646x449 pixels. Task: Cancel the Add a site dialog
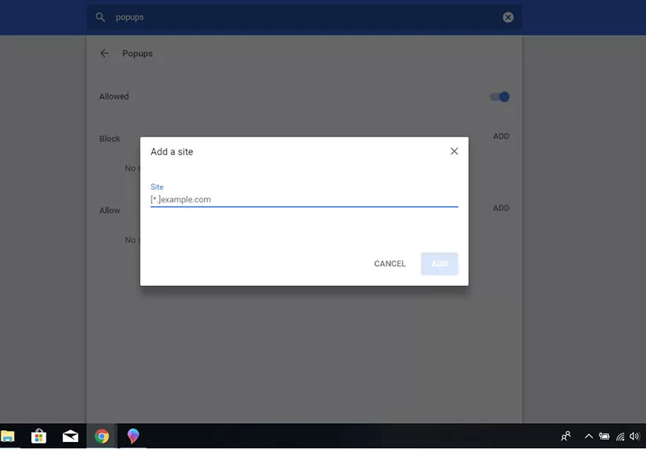(x=390, y=264)
